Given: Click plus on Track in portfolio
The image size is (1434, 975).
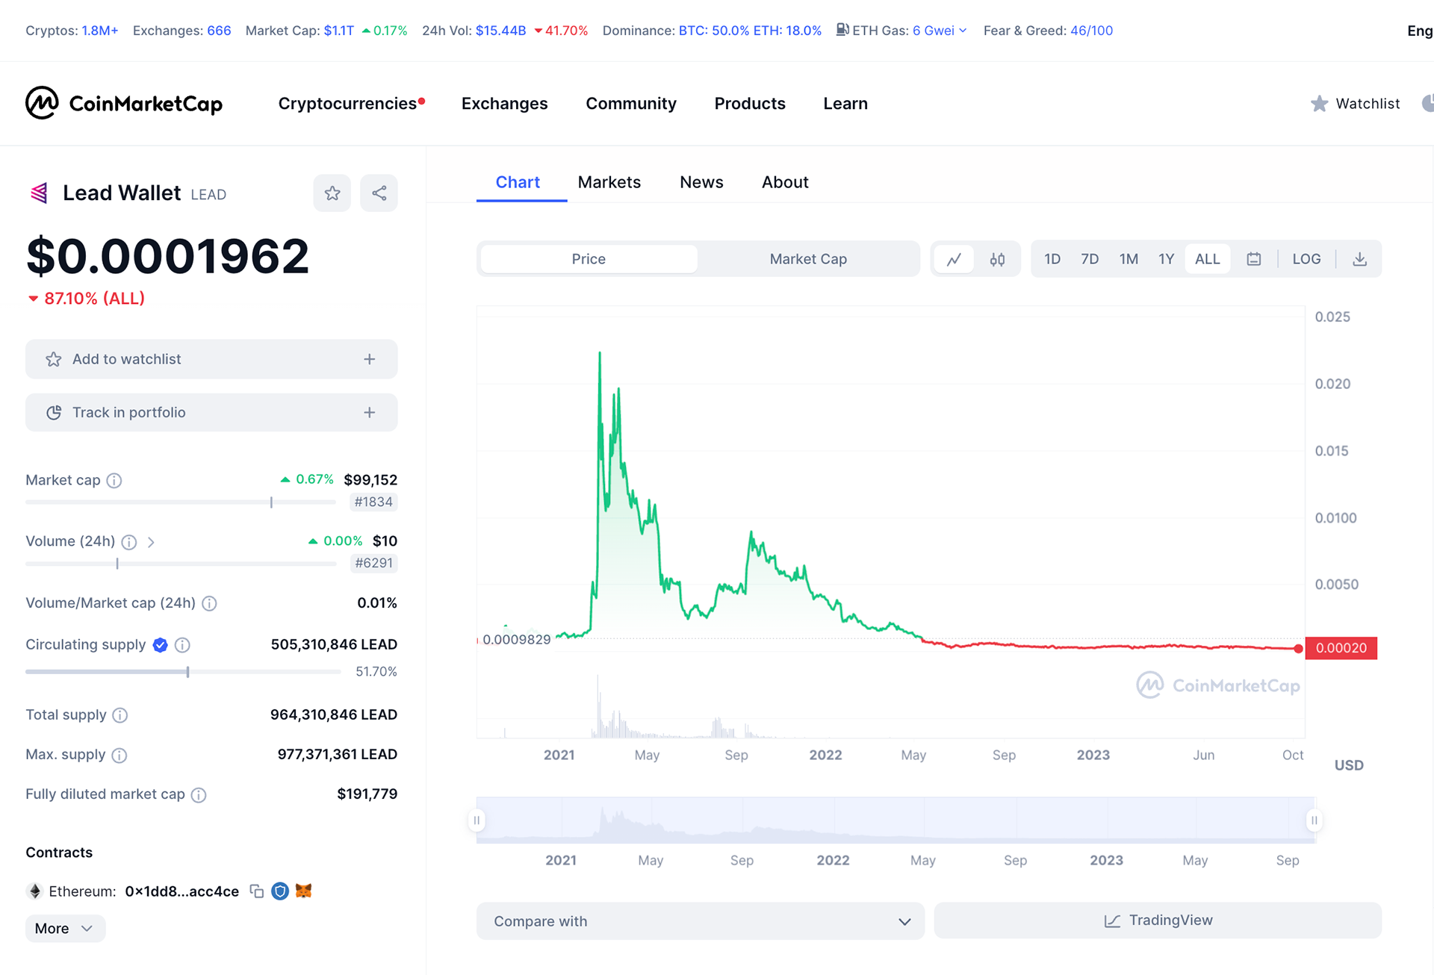Looking at the screenshot, I should (370, 413).
